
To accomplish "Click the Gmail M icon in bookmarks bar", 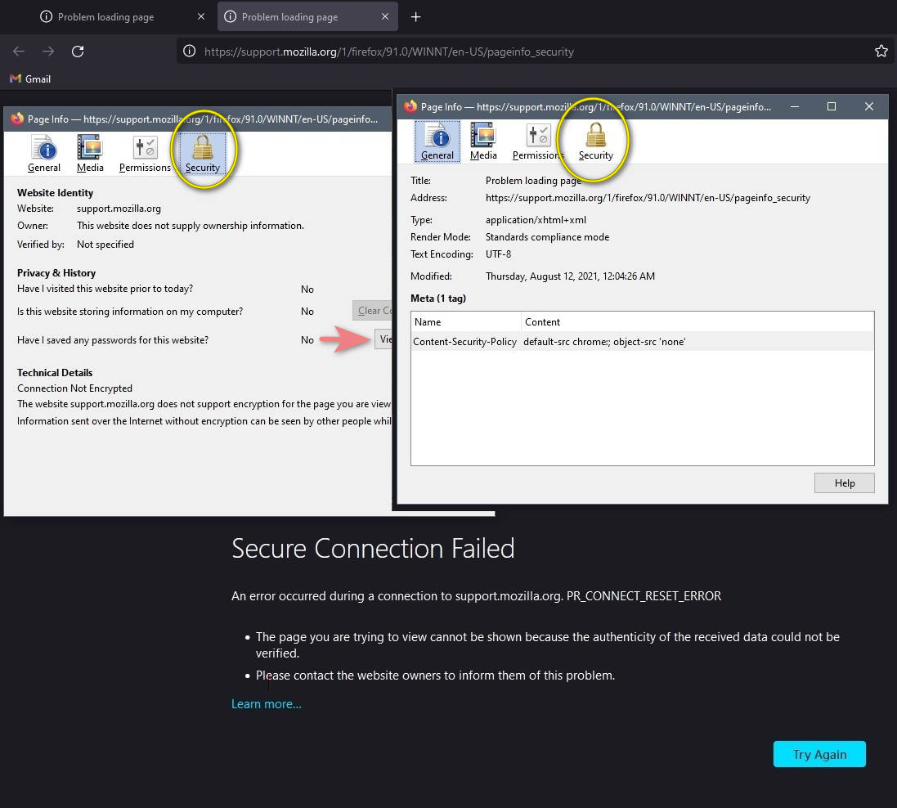I will click(x=16, y=79).
